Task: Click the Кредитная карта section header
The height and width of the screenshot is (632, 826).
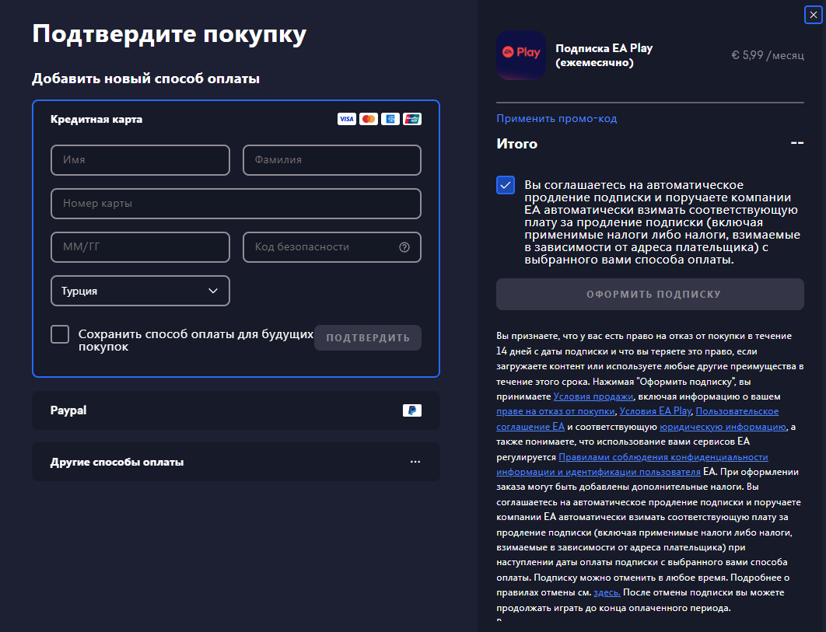Action: pyautogui.click(x=96, y=119)
